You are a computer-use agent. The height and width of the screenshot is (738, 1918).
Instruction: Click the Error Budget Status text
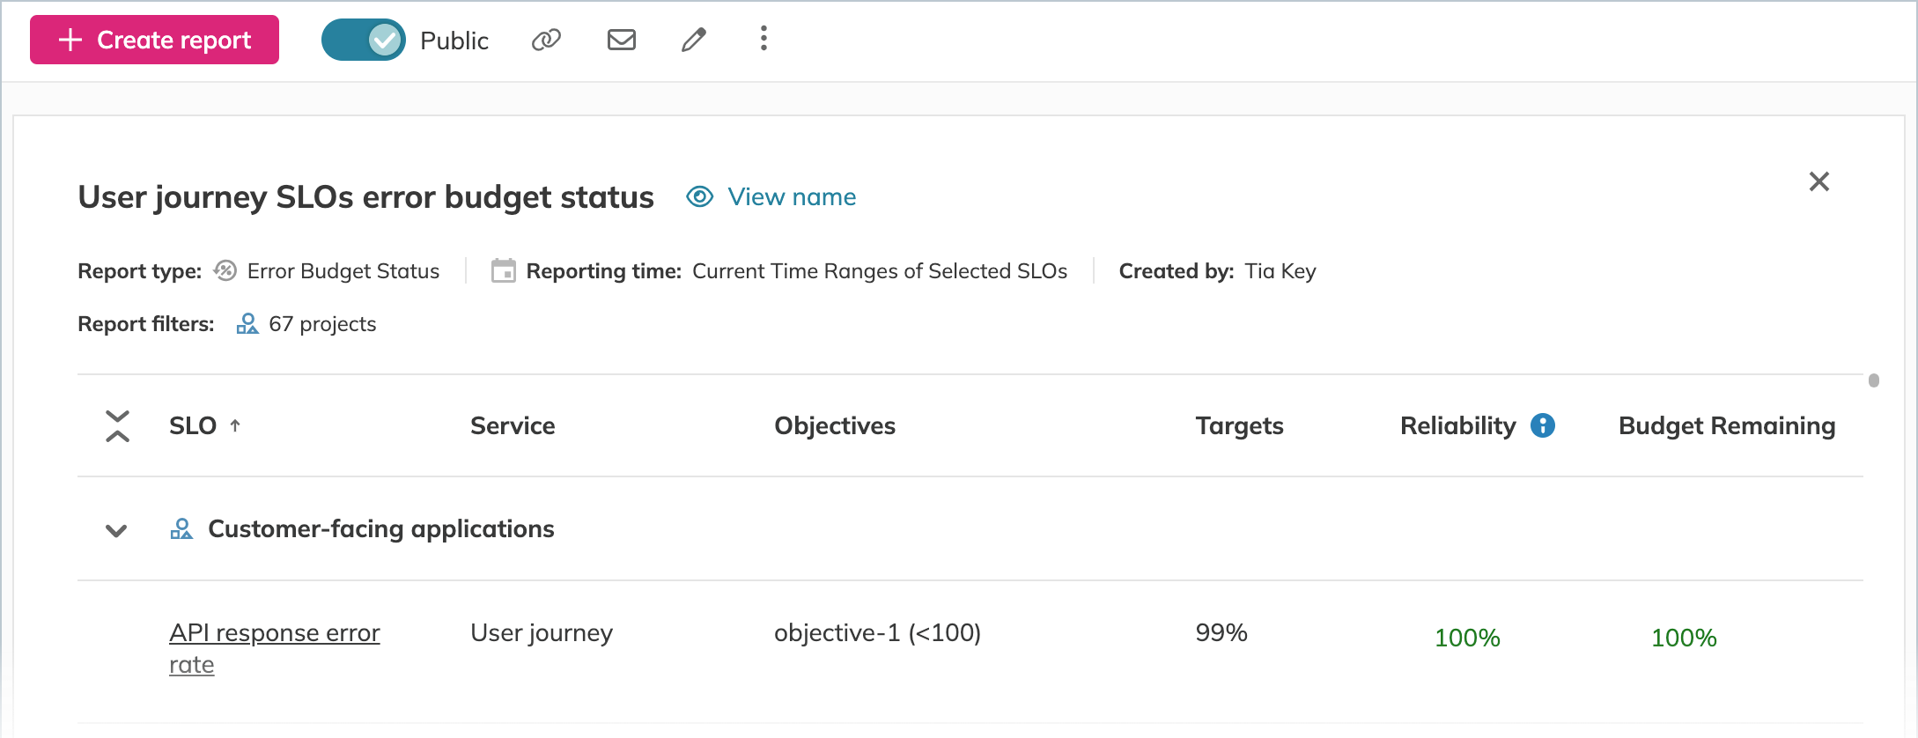click(343, 271)
